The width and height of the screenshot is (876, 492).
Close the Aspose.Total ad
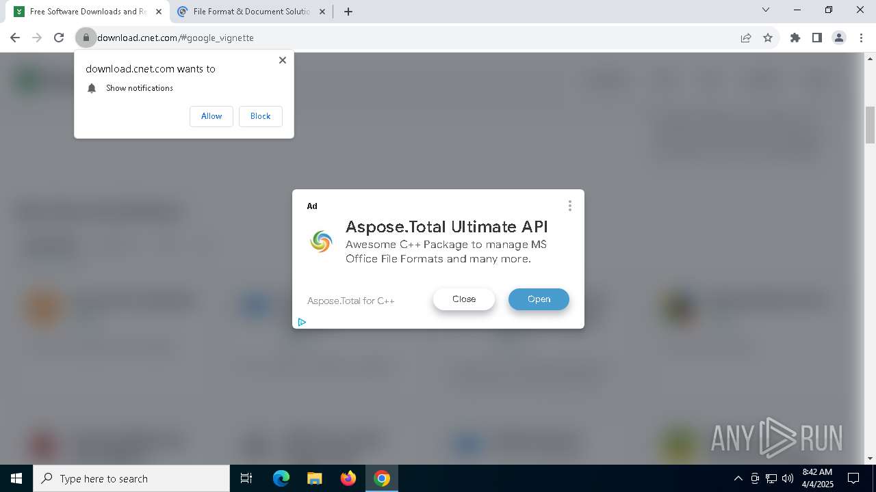[464, 299]
